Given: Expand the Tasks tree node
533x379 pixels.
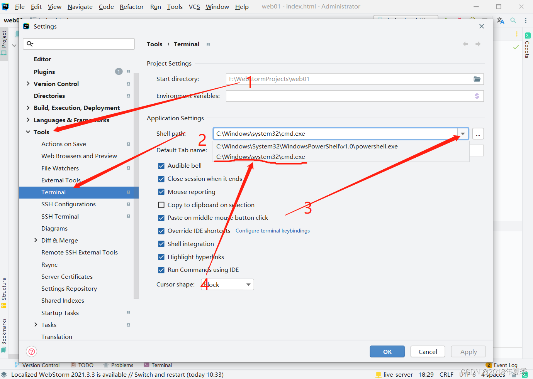Looking at the screenshot, I should pyautogui.click(x=36, y=325).
